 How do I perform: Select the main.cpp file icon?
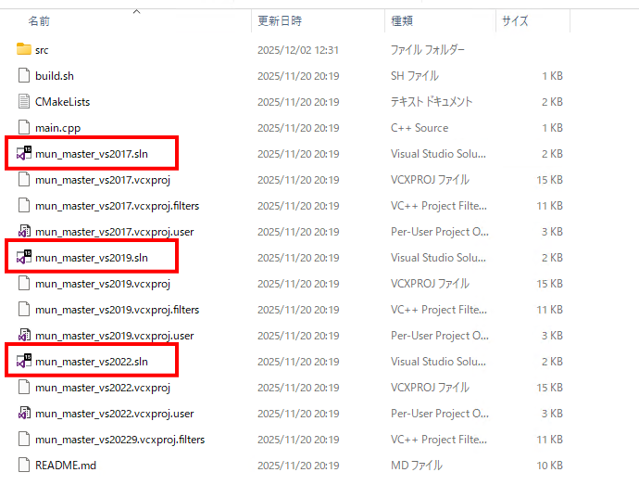click(x=24, y=128)
